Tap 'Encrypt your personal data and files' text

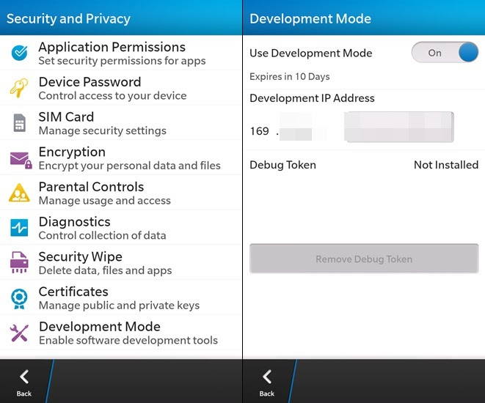click(130, 166)
